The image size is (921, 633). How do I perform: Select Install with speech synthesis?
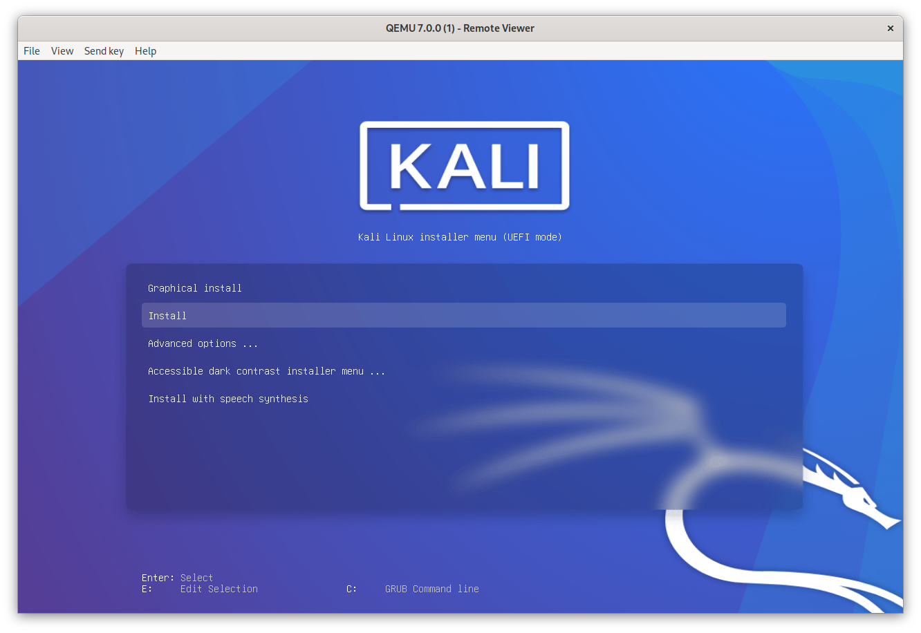coord(228,399)
